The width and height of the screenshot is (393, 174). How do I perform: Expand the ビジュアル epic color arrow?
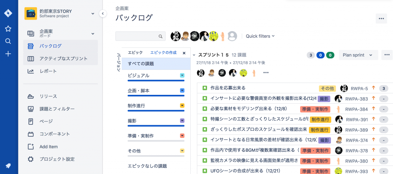[x=182, y=76]
